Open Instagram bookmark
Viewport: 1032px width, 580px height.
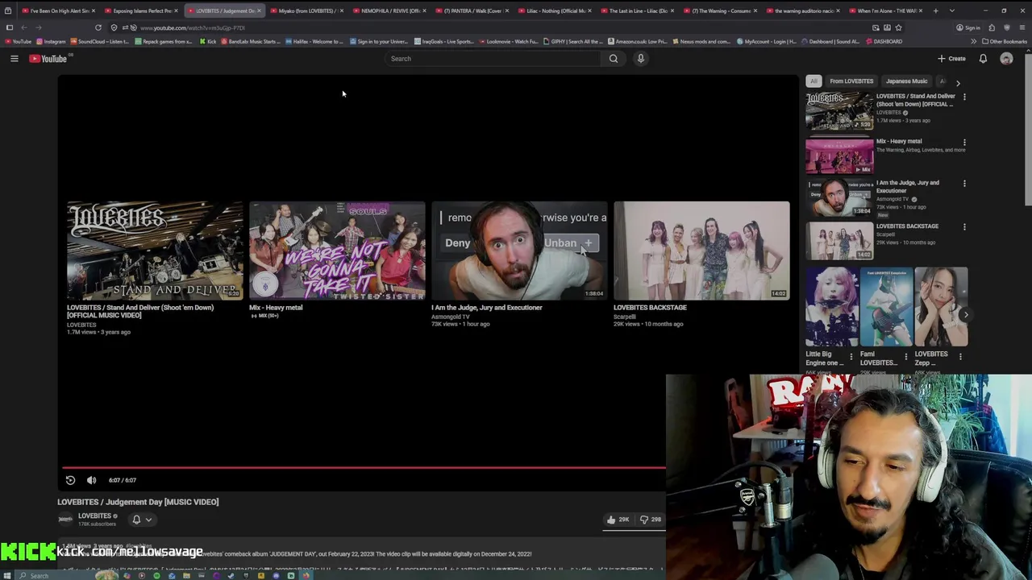(x=51, y=41)
